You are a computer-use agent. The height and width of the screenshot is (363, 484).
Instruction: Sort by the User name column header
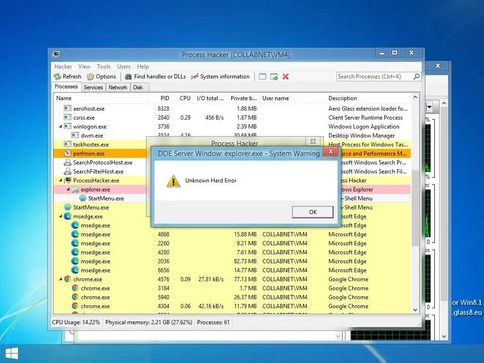click(x=292, y=98)
